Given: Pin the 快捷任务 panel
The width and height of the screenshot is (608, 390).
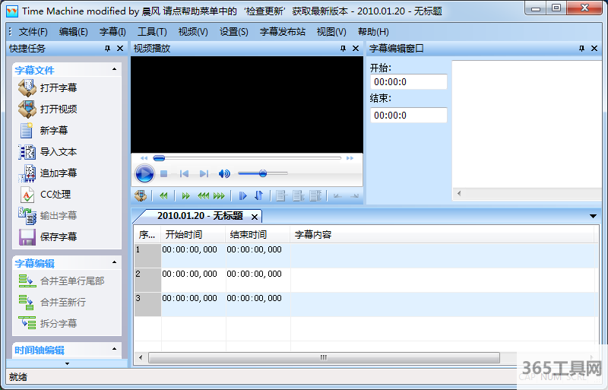Looking at the screenshot, I should [107, 49].
